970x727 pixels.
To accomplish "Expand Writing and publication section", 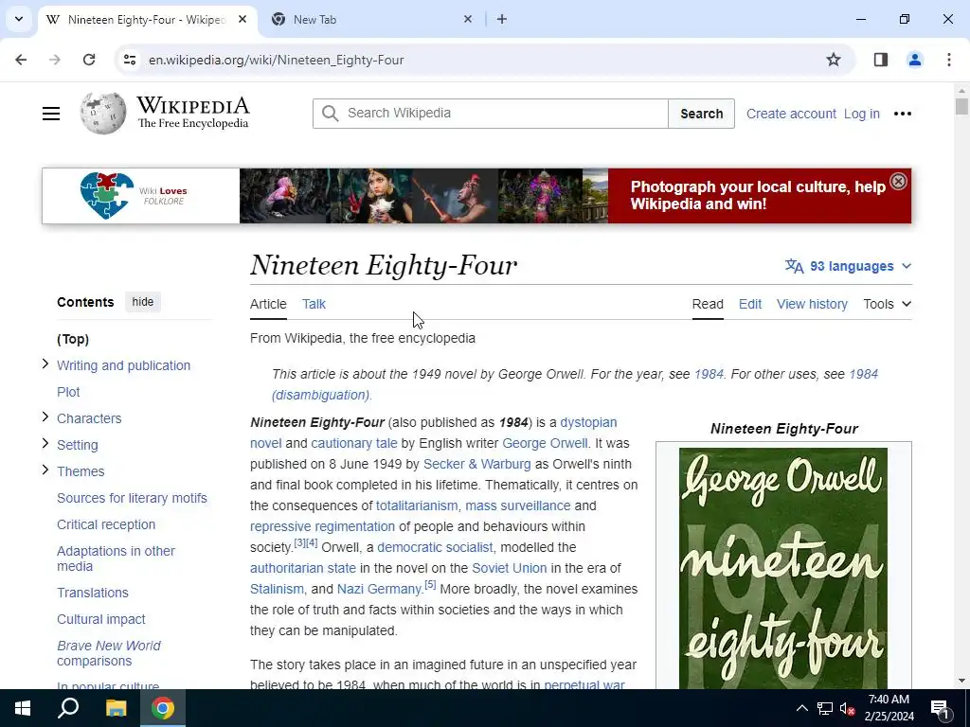I will (45, 363).
